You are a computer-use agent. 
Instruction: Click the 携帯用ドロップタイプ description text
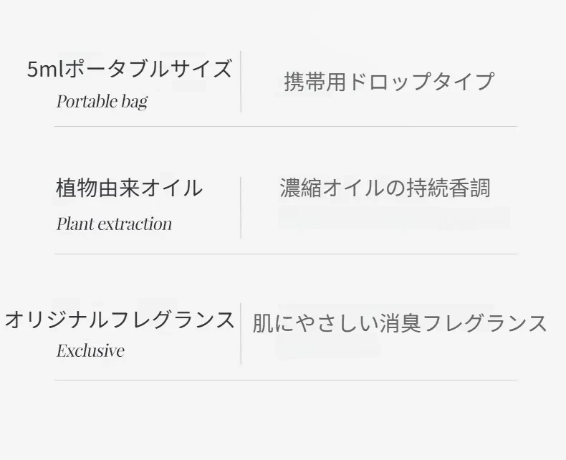point(389,81)
